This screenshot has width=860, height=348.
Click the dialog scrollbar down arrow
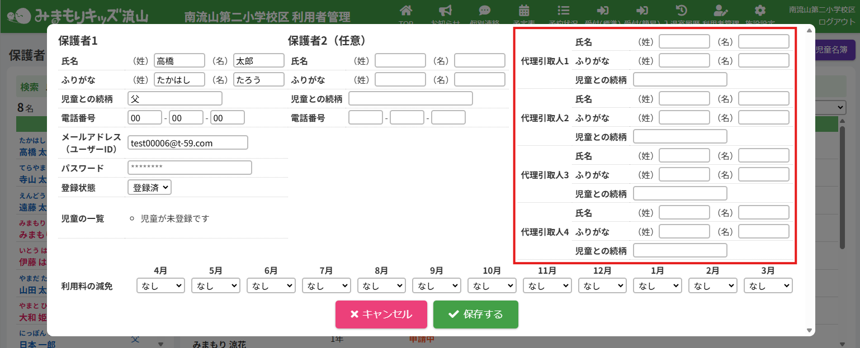pos(809,331)
